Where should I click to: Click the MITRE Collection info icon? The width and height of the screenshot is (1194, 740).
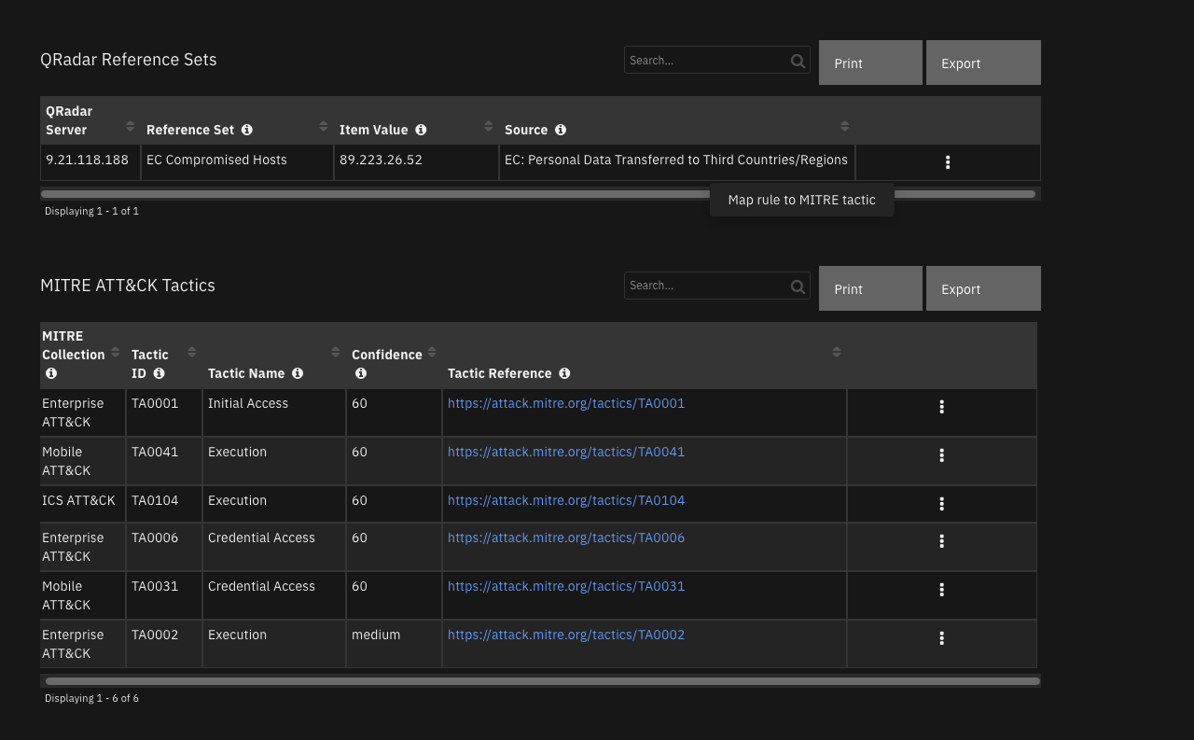(x=51, y=373)
